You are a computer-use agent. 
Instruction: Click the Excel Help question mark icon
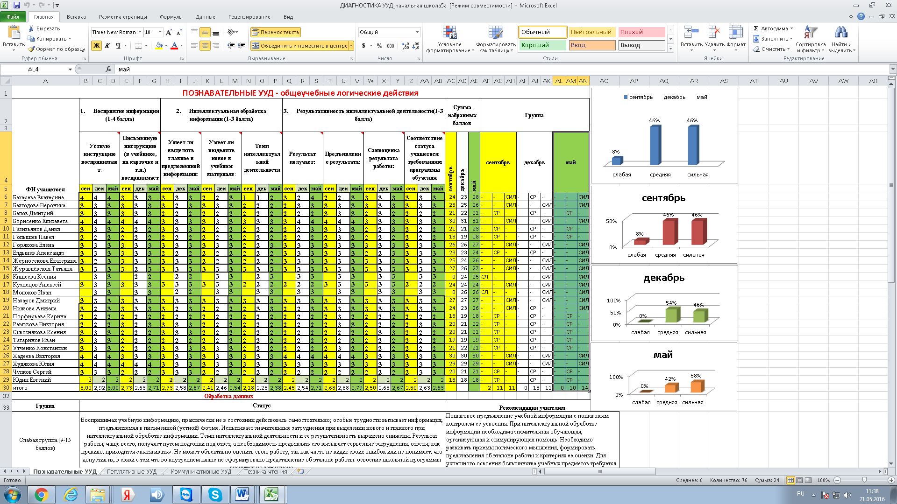(861, 16)
